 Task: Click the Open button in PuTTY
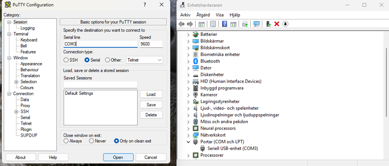click(x=118, y=157)
